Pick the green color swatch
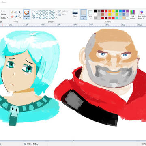Image resolution: width=146 pixels, height=146 pixels. [117, 11]
